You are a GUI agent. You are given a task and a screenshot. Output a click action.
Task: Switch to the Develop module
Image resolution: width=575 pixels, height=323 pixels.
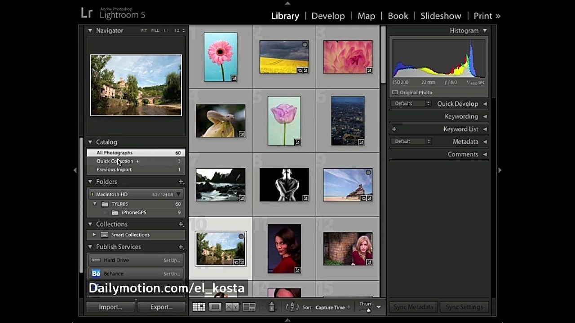(328, 16)
